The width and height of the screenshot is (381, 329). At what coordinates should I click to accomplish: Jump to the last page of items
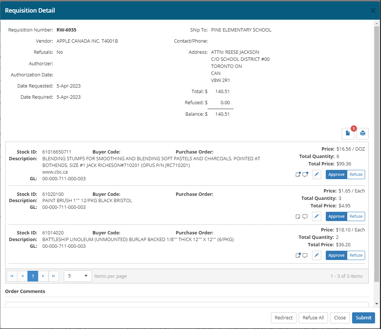(54, 276)
